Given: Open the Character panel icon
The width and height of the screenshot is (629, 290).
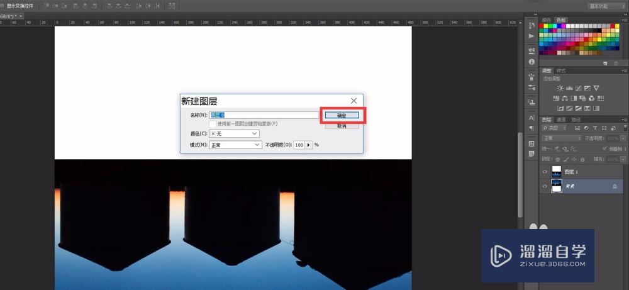Looking at the screenshot, I should coord(532,118).
